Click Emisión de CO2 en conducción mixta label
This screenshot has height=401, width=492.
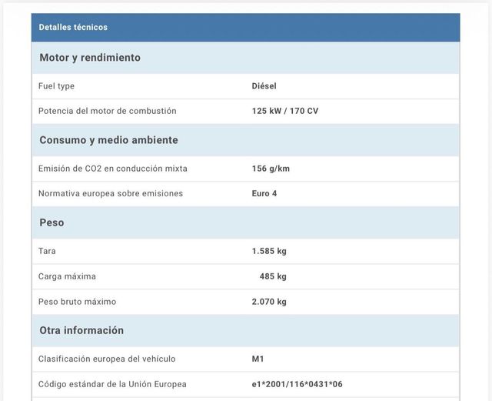(112, 169)
